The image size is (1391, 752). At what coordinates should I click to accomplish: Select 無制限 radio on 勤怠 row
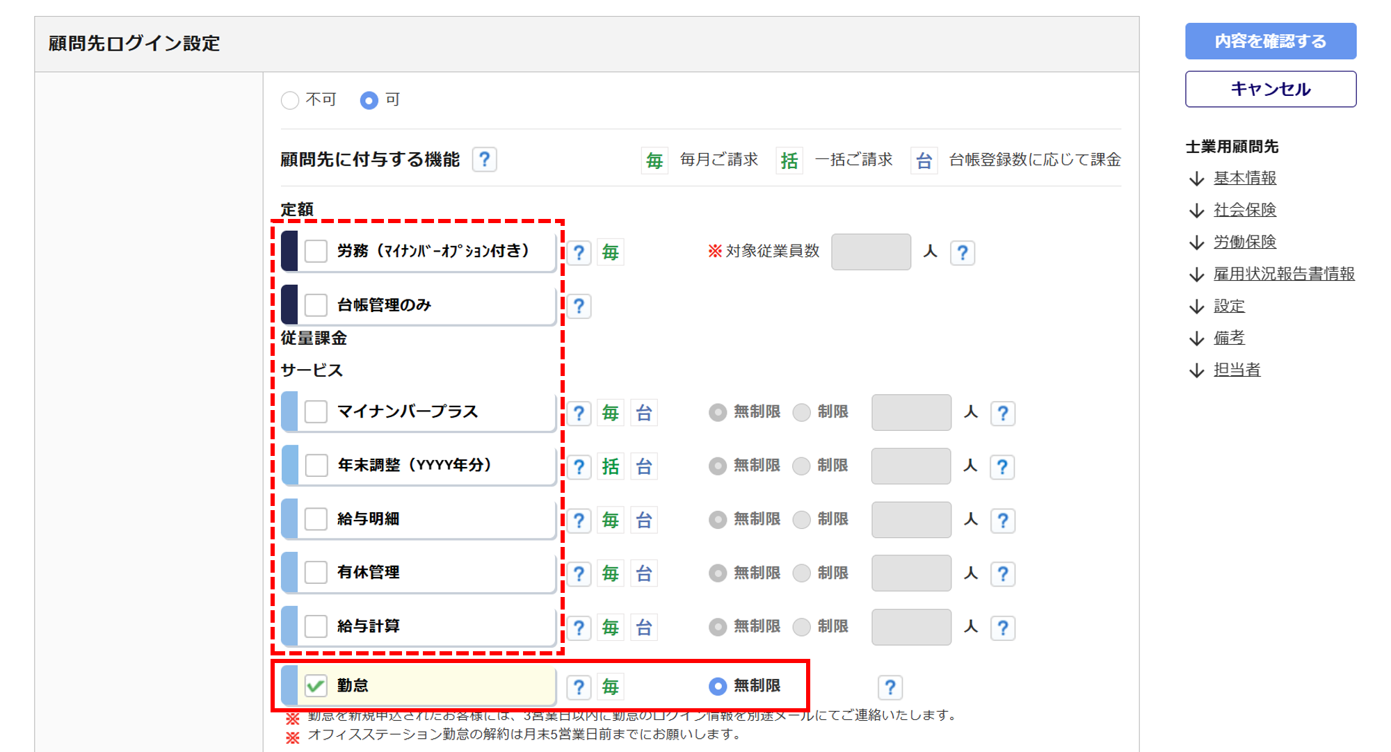pyautogui.click(x=717, y=686)
